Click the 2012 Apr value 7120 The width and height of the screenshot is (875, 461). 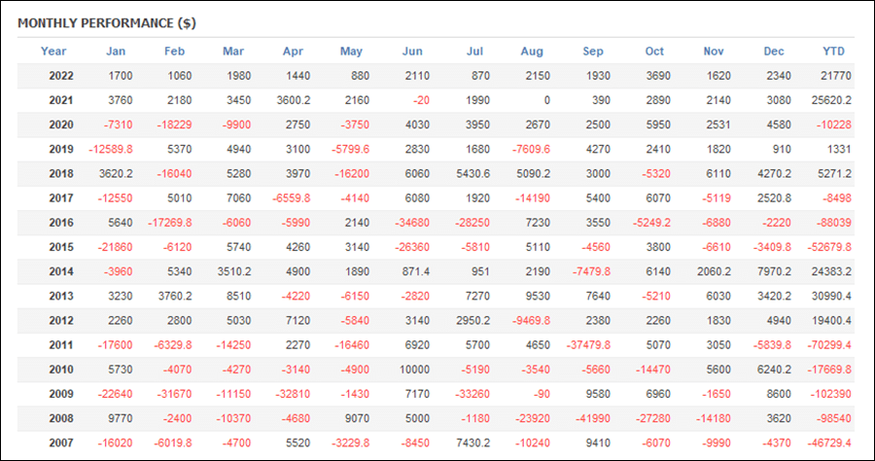coord(297,321)
